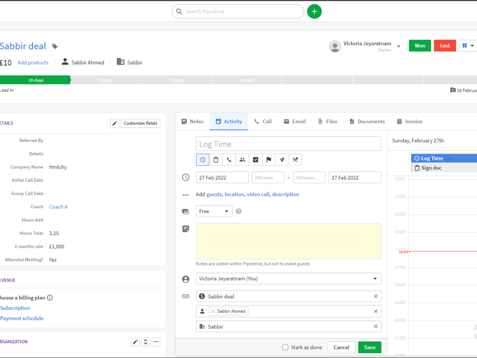The image size is (477, 358).
Task: Select the clipboard task activity type
Action: coord(216,159)
